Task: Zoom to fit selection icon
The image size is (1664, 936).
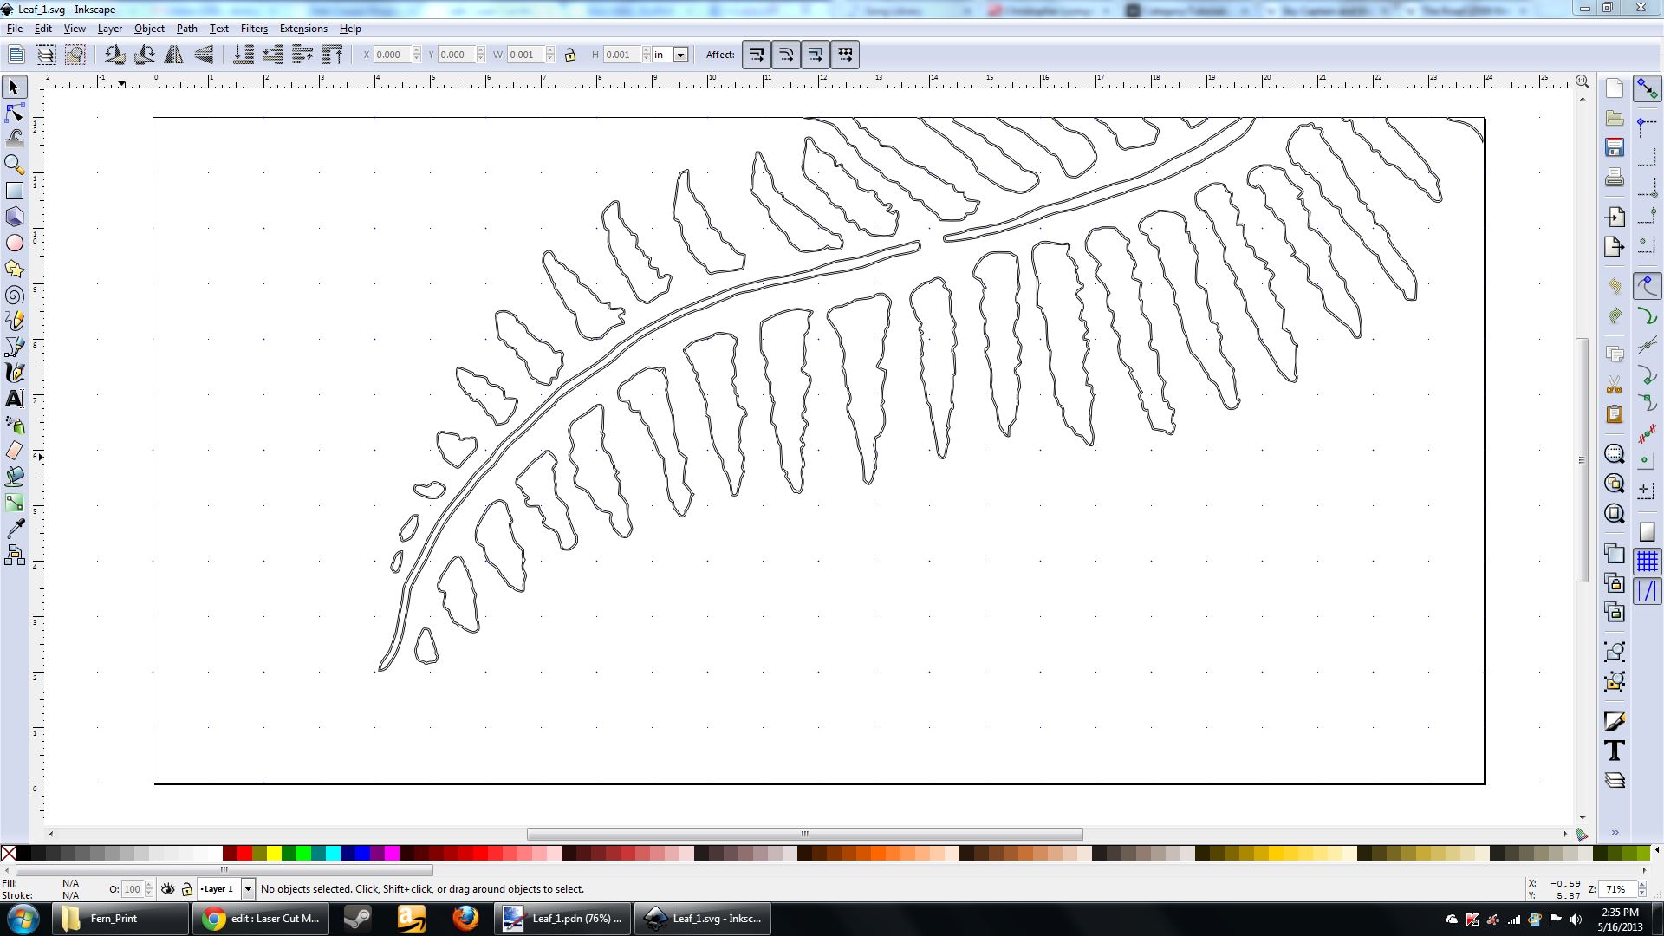Action: (1614, 453)
